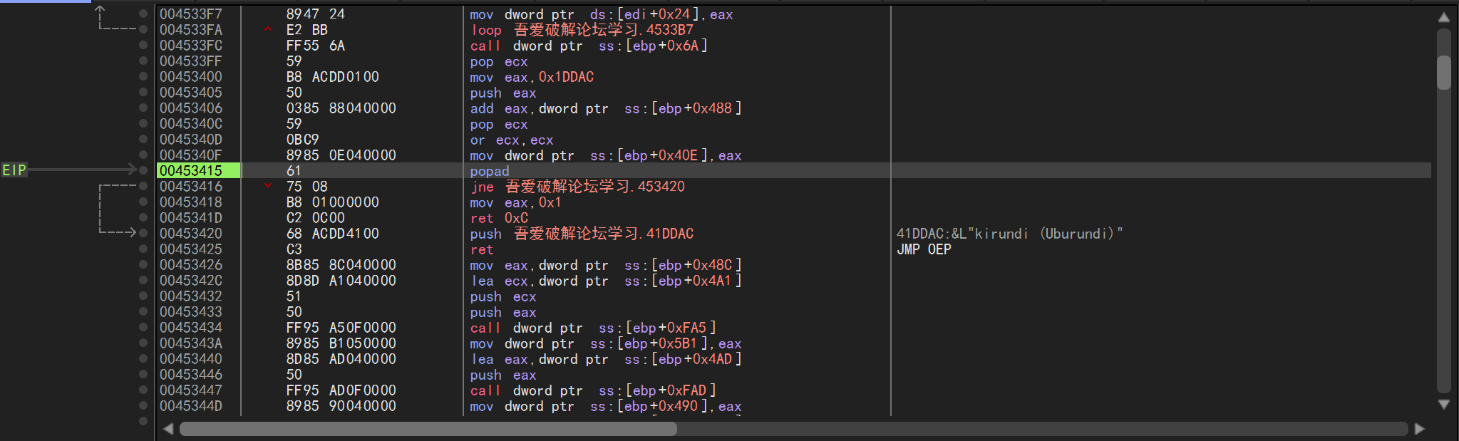Click the vertical scrollbar thumb
Viewport: 1459px width, 441px height.
[1444, 73]
